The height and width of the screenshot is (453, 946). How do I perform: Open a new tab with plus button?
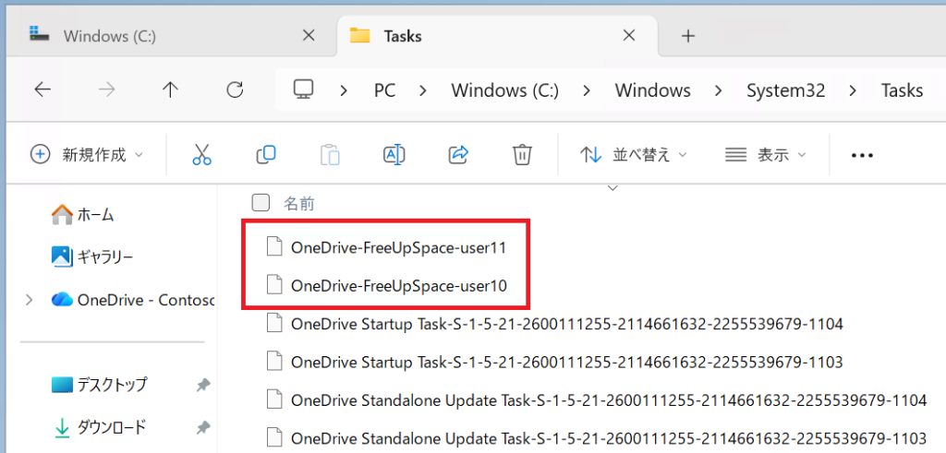pos(687,36)
